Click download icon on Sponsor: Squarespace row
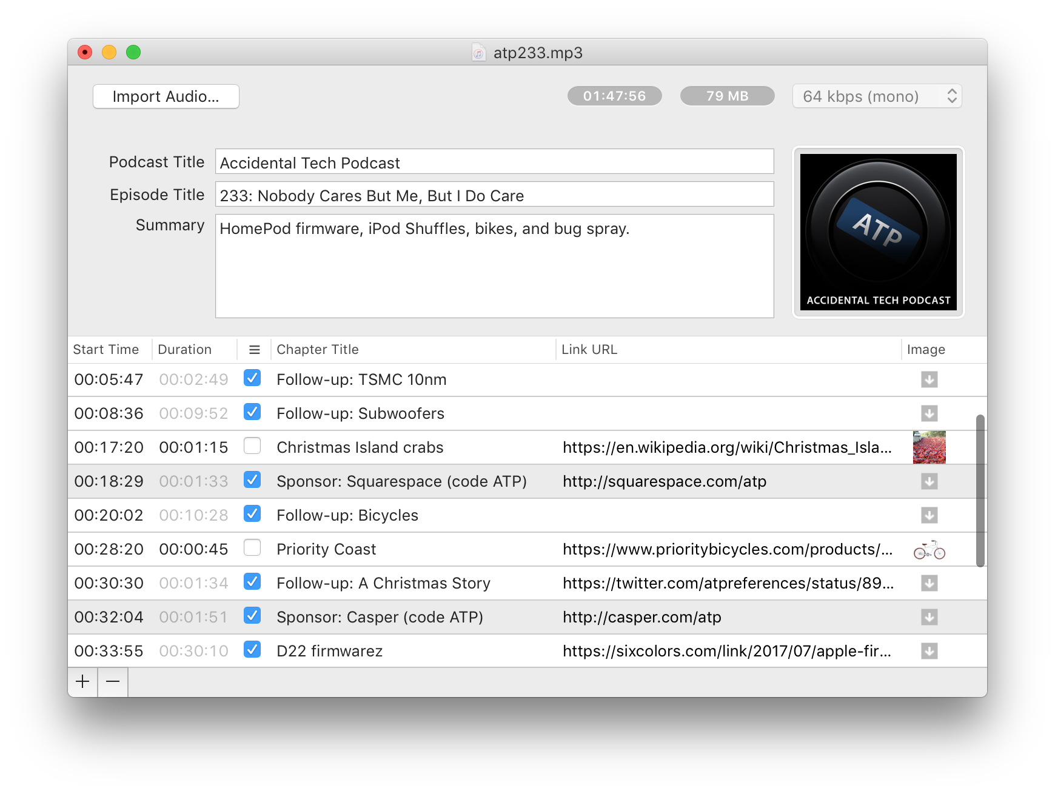This screenshot has height=794, width=1055. pyautogui.click(x=929, y=481)
